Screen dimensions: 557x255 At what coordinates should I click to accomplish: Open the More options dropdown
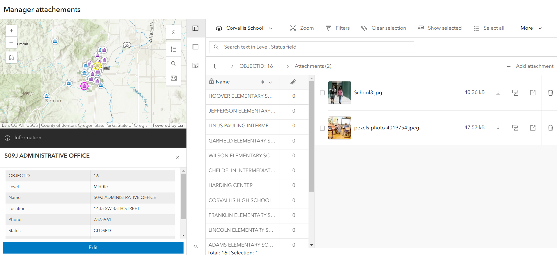click(x=531, y=28)
